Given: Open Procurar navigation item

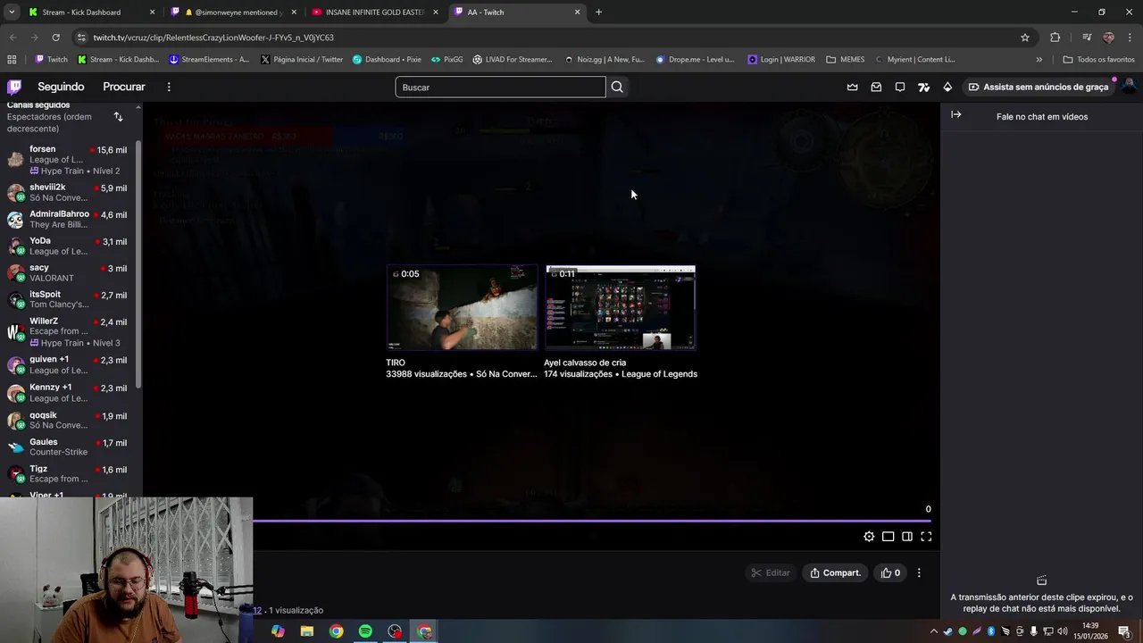Looking at the screenshot, I should coord(124,87).
